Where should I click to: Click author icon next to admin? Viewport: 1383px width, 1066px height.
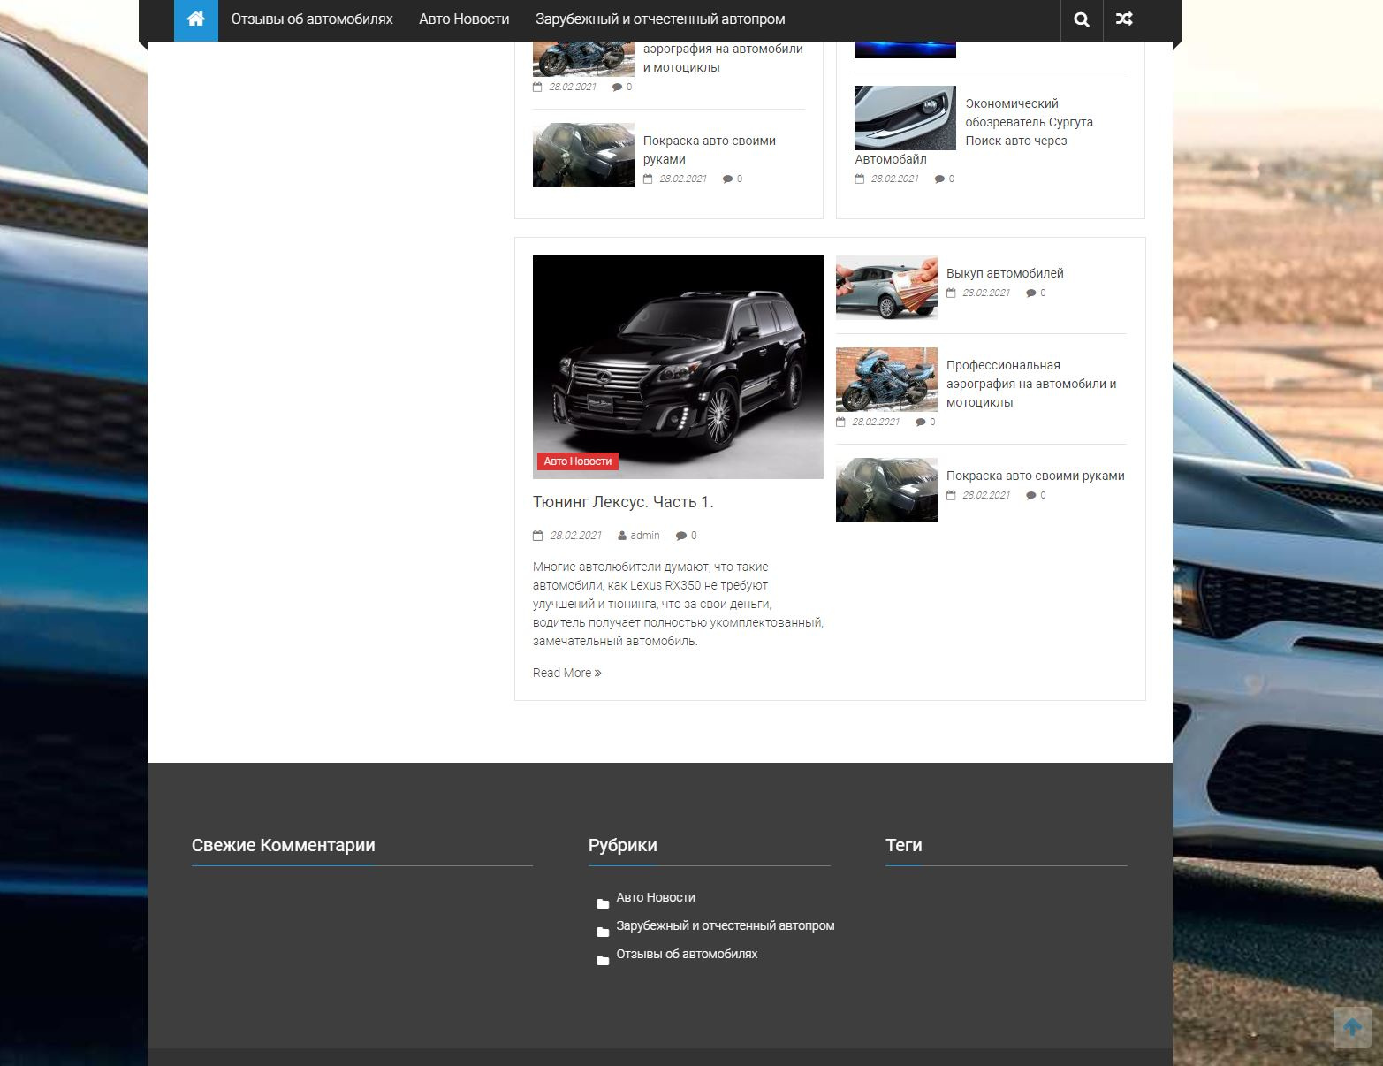click(622, 536)
